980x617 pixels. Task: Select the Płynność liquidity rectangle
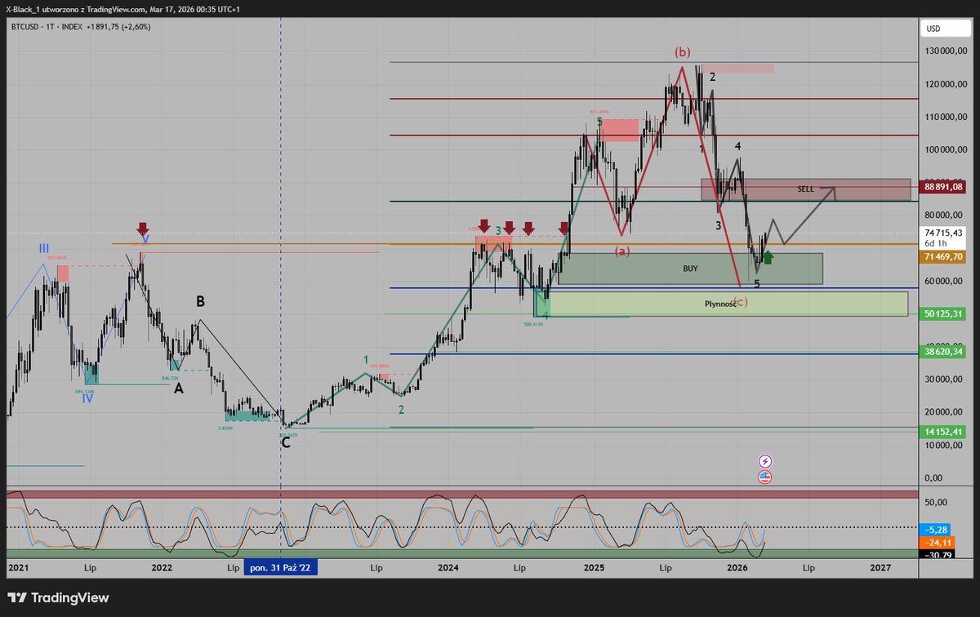pyautogui.click(x=720, y=304)
